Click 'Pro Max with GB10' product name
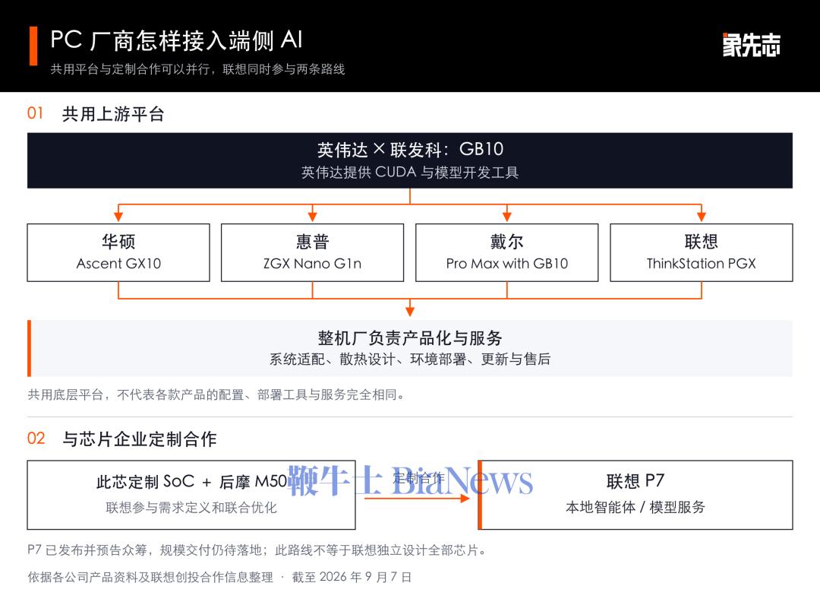This screenshot has width=820, height=602. tap(506, 263)
